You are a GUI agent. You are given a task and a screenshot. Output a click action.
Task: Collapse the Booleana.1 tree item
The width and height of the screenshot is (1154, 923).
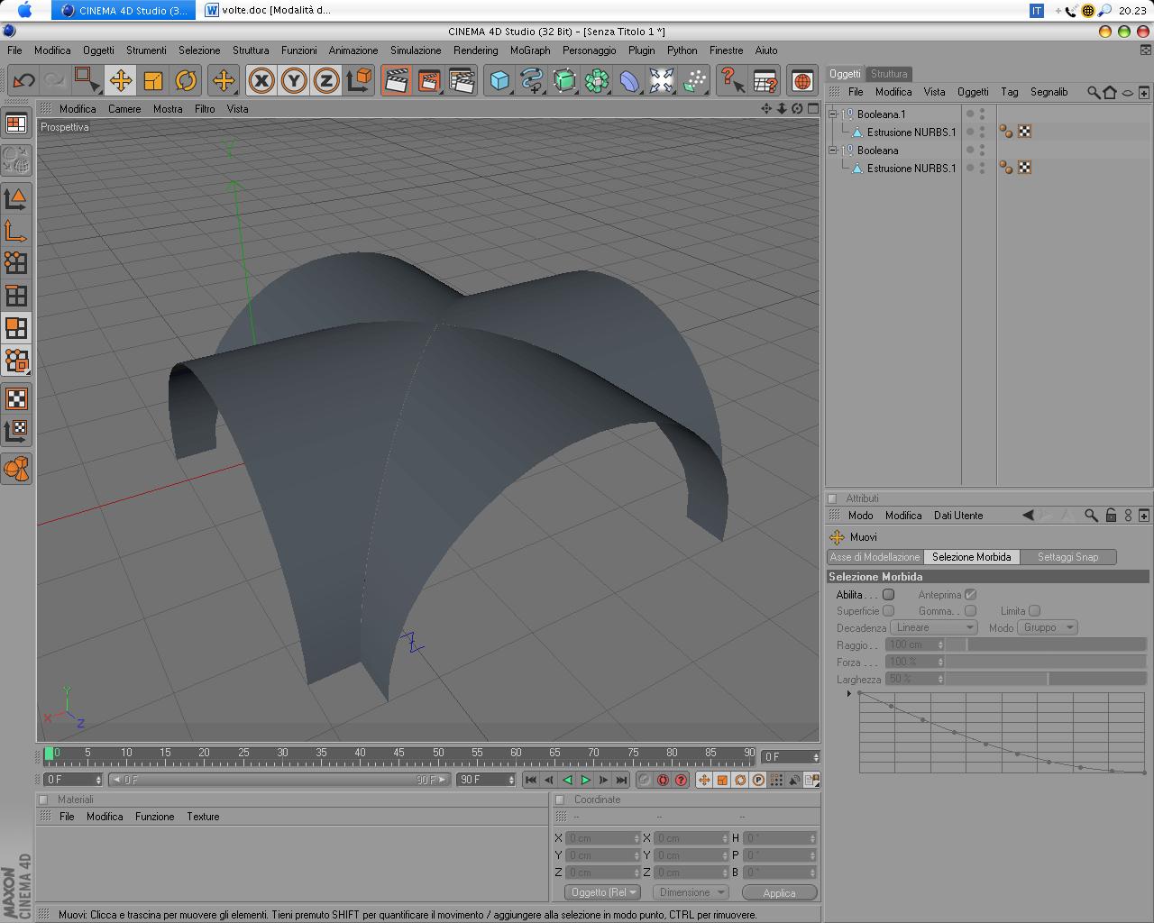tap(833, 114)
